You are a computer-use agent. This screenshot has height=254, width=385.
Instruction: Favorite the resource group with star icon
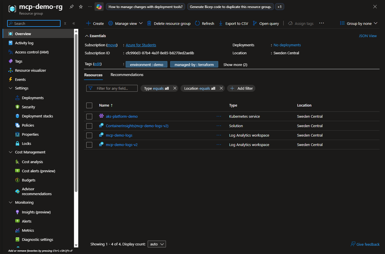pyautogui.click(x=81, y=7)
